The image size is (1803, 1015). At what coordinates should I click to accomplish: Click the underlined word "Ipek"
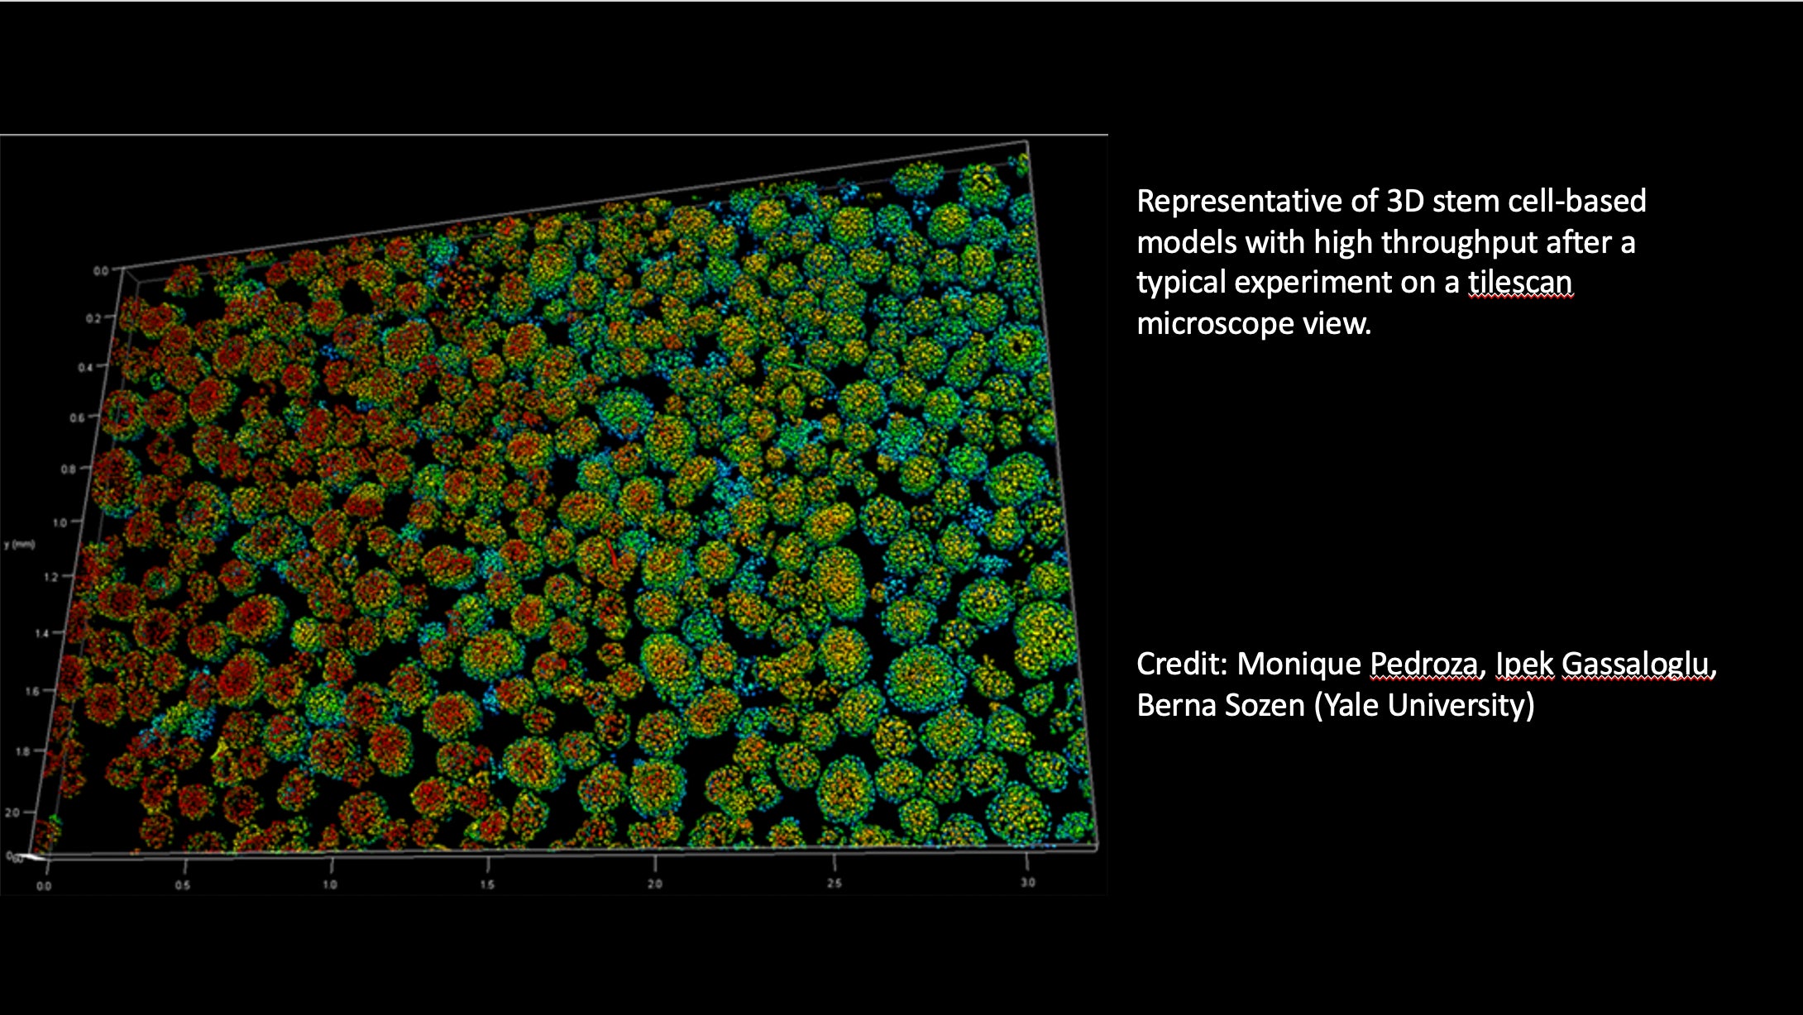click(1524, 664)
